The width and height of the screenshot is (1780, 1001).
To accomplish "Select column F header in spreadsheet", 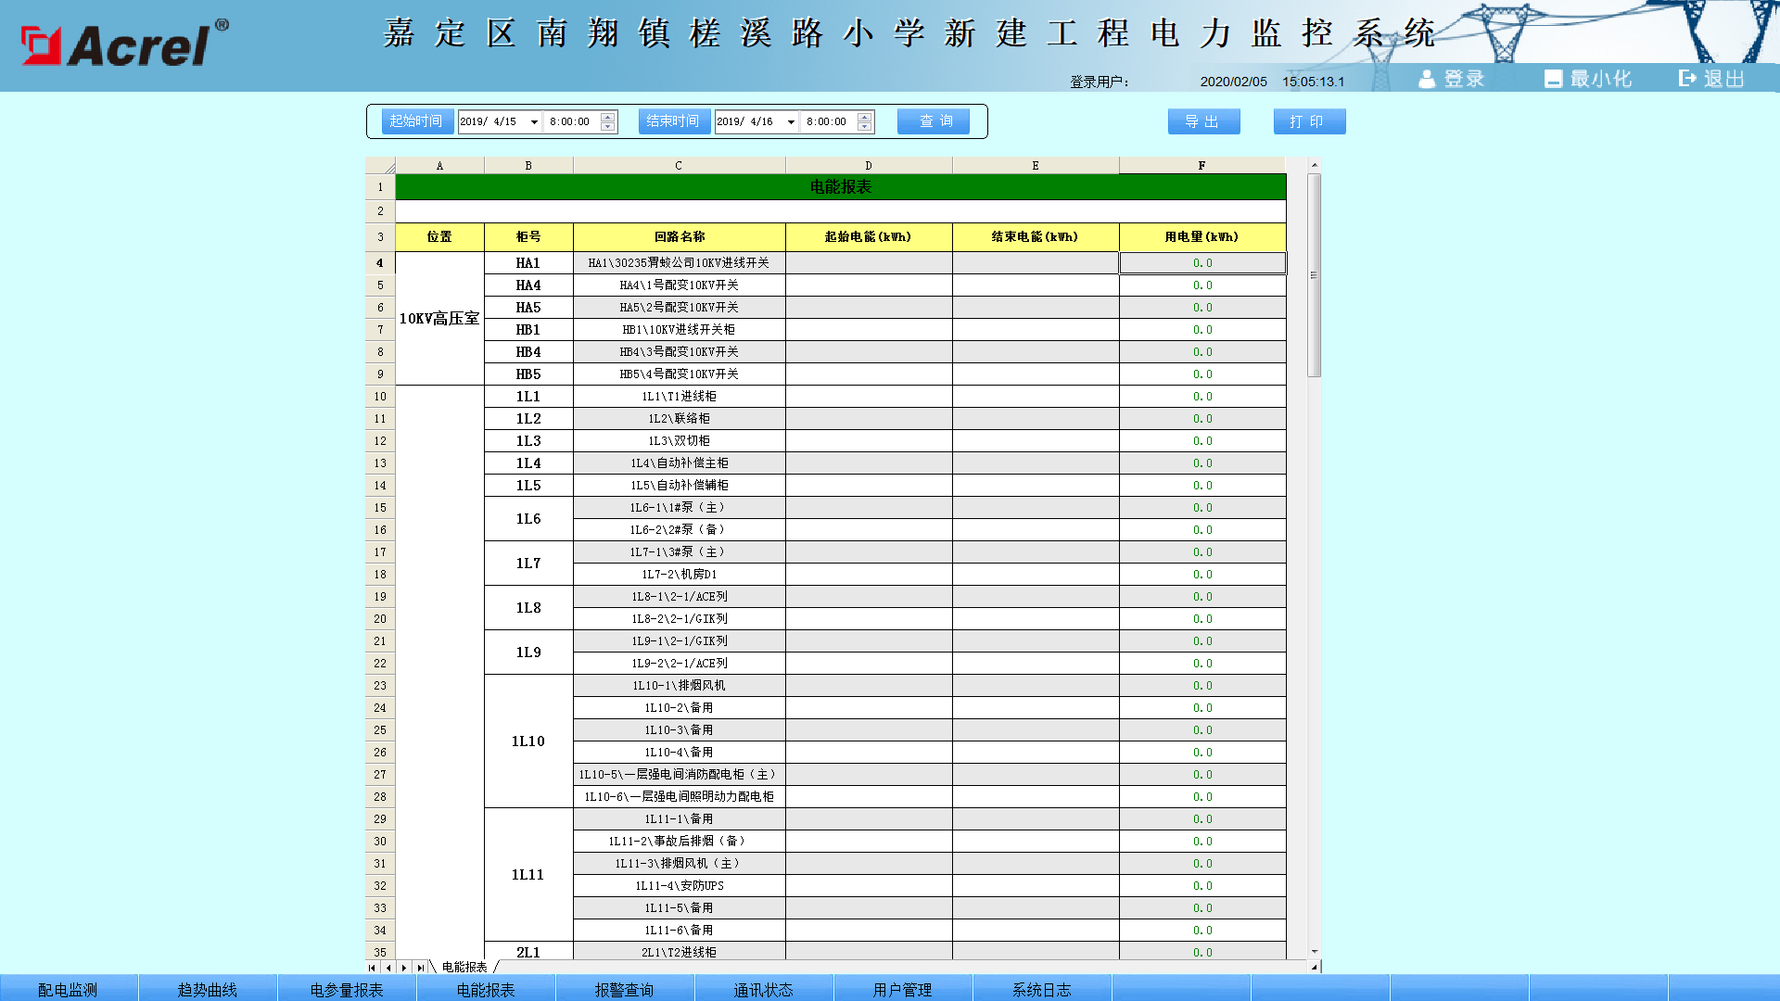I will (1201, 166).
